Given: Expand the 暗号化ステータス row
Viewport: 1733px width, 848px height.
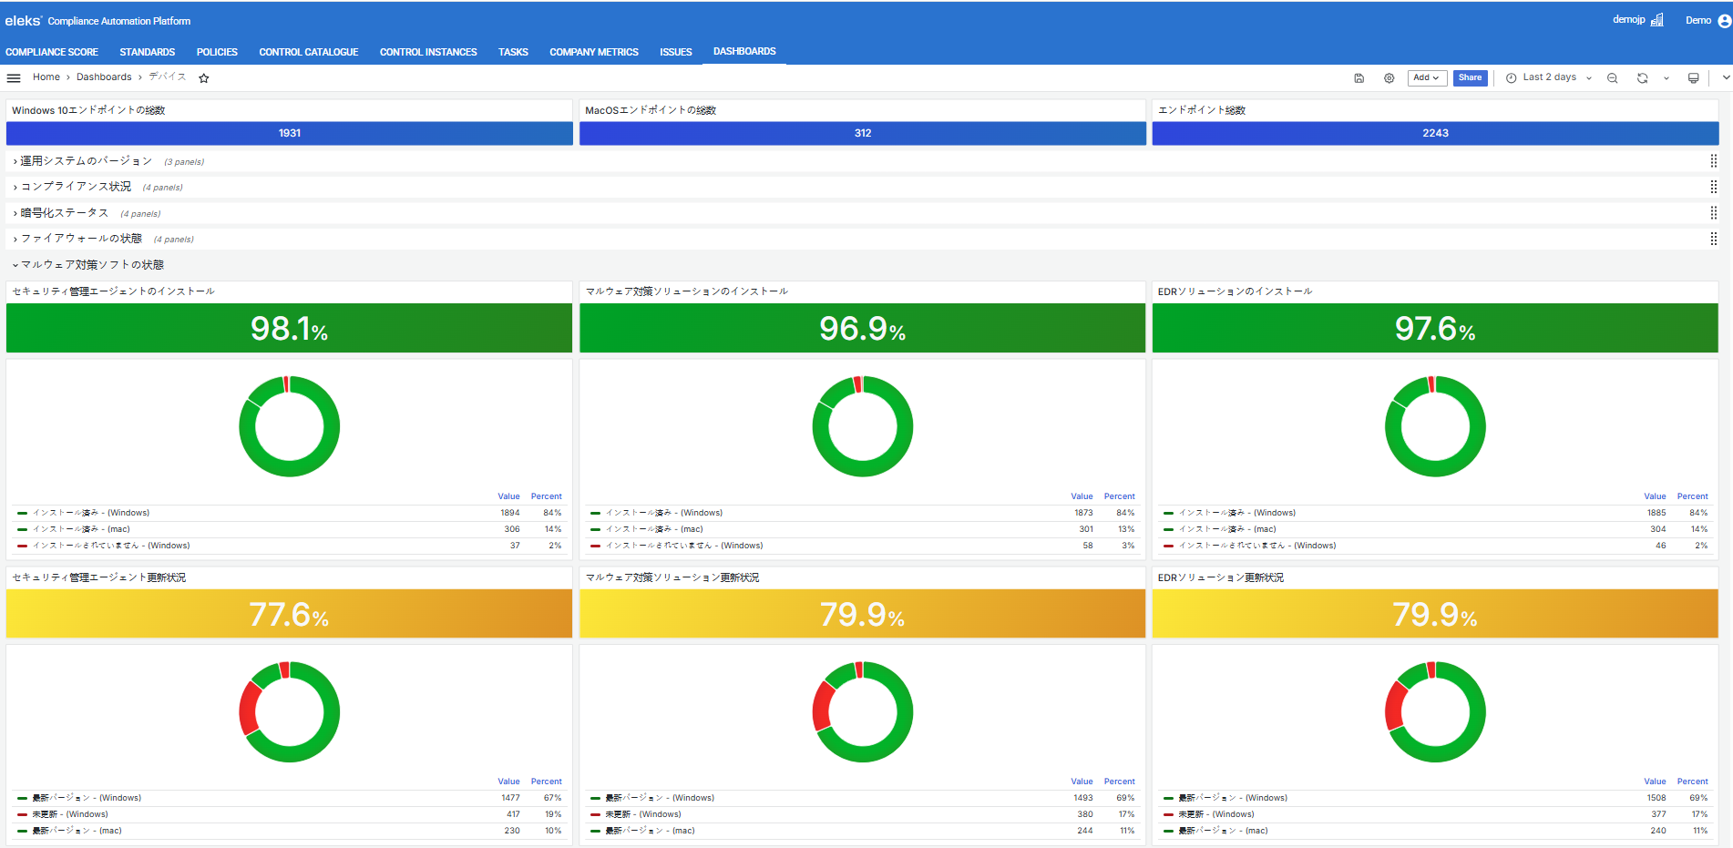Looking at the screenshot, I should [64, 213].
